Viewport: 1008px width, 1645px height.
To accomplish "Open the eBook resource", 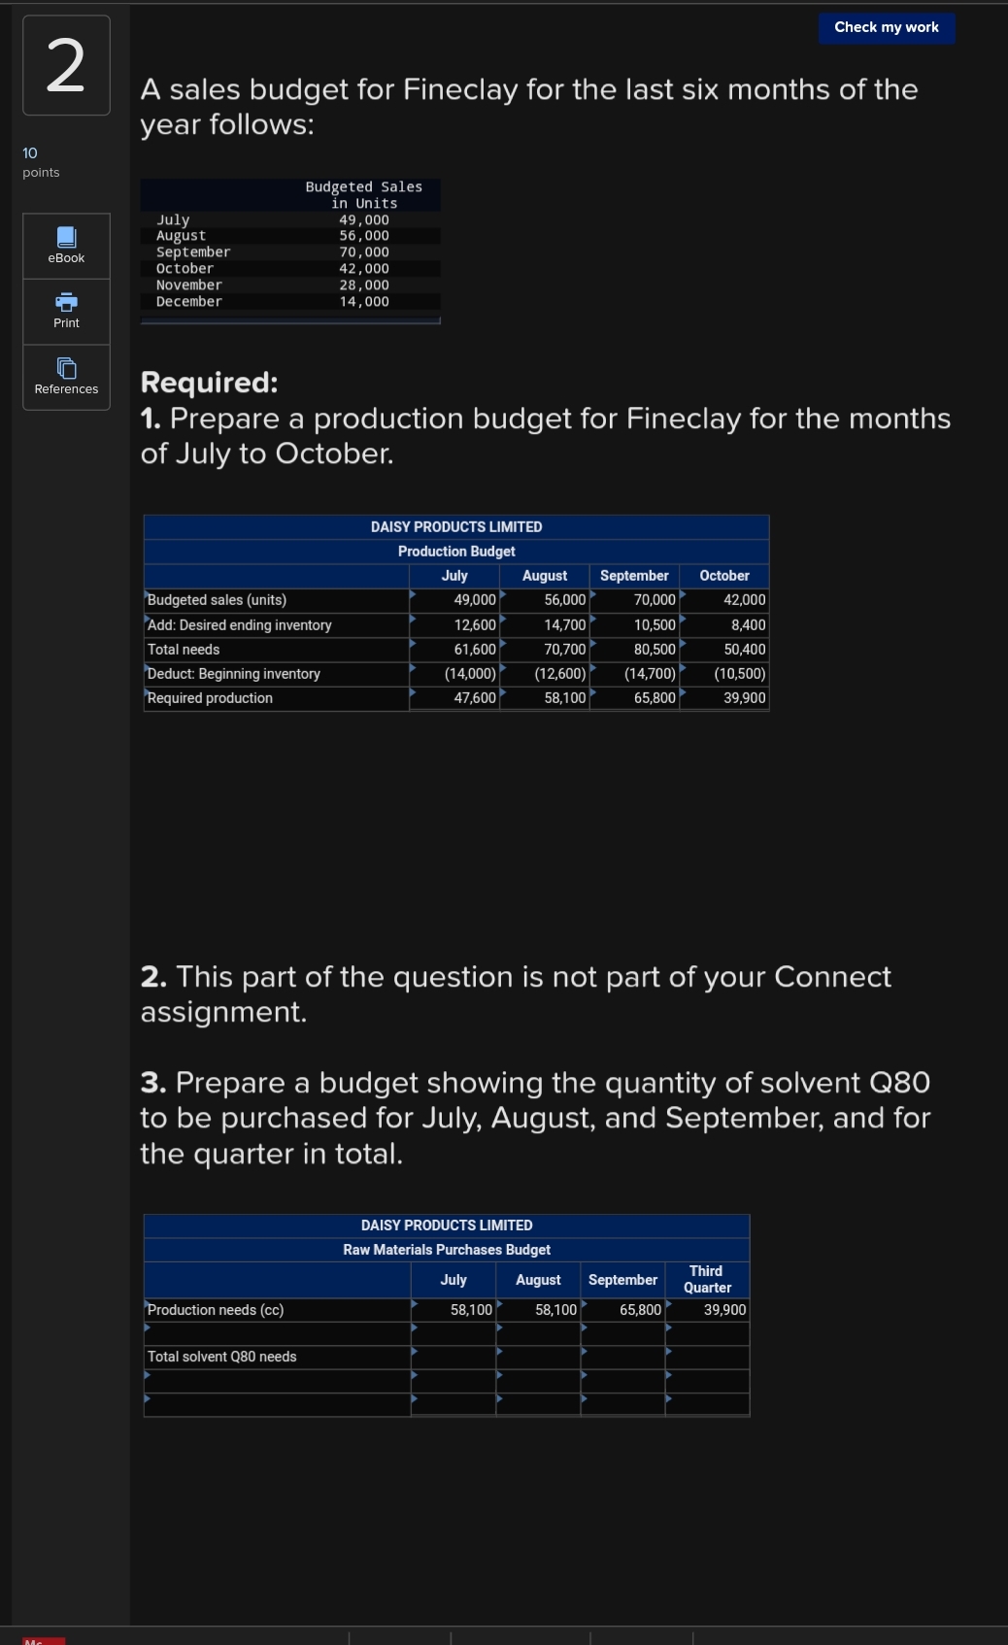I will pyautogui.click(x=66, y=247).
